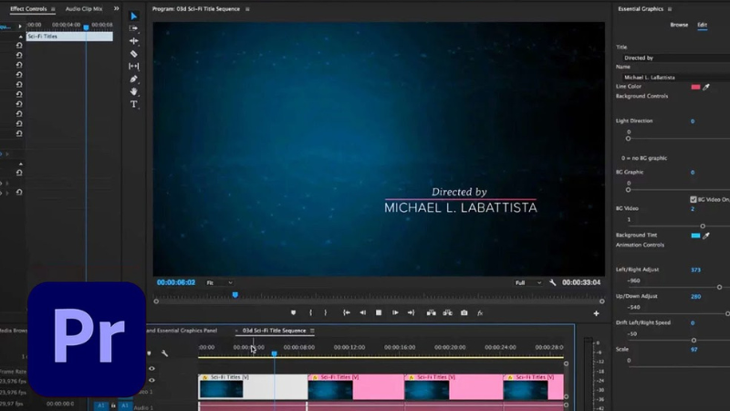Image resolution: width=730 pixels, height=411 pixels.
Task: Click the Title field Directed by
Action: (676, 58)
